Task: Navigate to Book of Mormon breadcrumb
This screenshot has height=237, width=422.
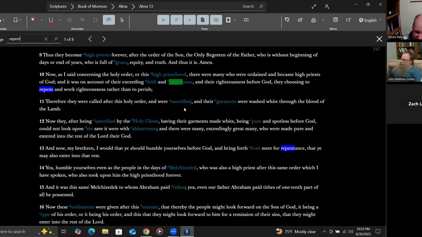Action: point(93,6)
